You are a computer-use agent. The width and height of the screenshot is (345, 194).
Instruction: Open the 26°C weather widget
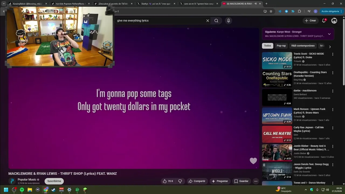(x=283, y=190)
